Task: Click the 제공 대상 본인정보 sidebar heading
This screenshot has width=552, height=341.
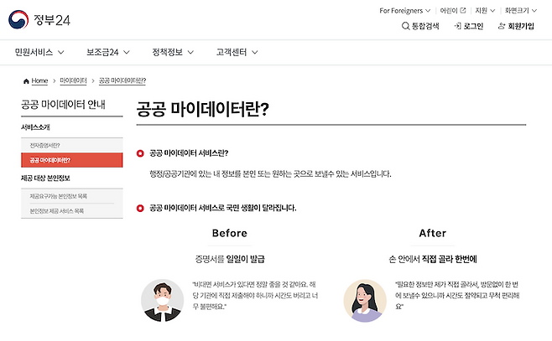Action: tap(45, 178)
